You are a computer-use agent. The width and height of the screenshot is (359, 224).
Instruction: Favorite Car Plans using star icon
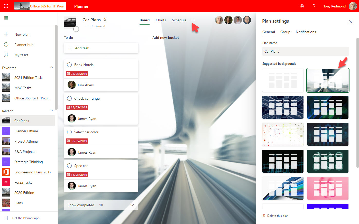105,20
